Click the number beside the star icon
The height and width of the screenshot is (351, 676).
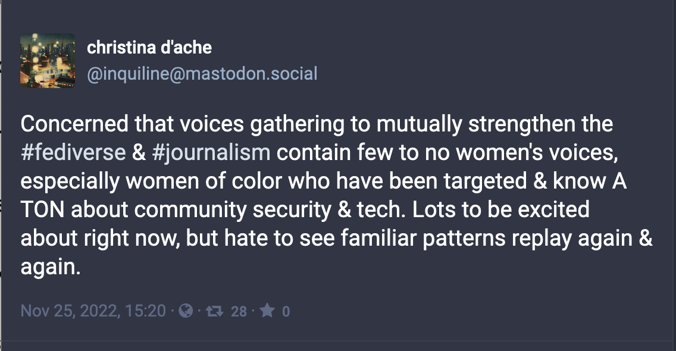286,311
